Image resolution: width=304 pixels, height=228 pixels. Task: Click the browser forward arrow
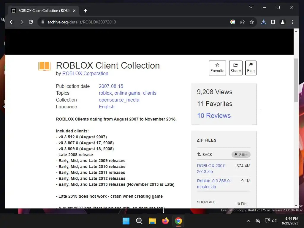click(x=21, y=22)
